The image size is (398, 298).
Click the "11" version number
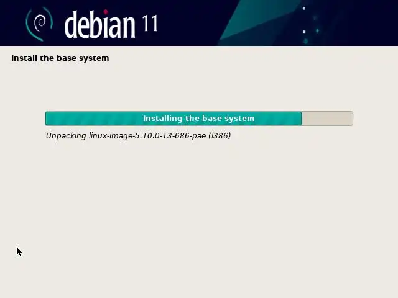(x=150, y=24)
